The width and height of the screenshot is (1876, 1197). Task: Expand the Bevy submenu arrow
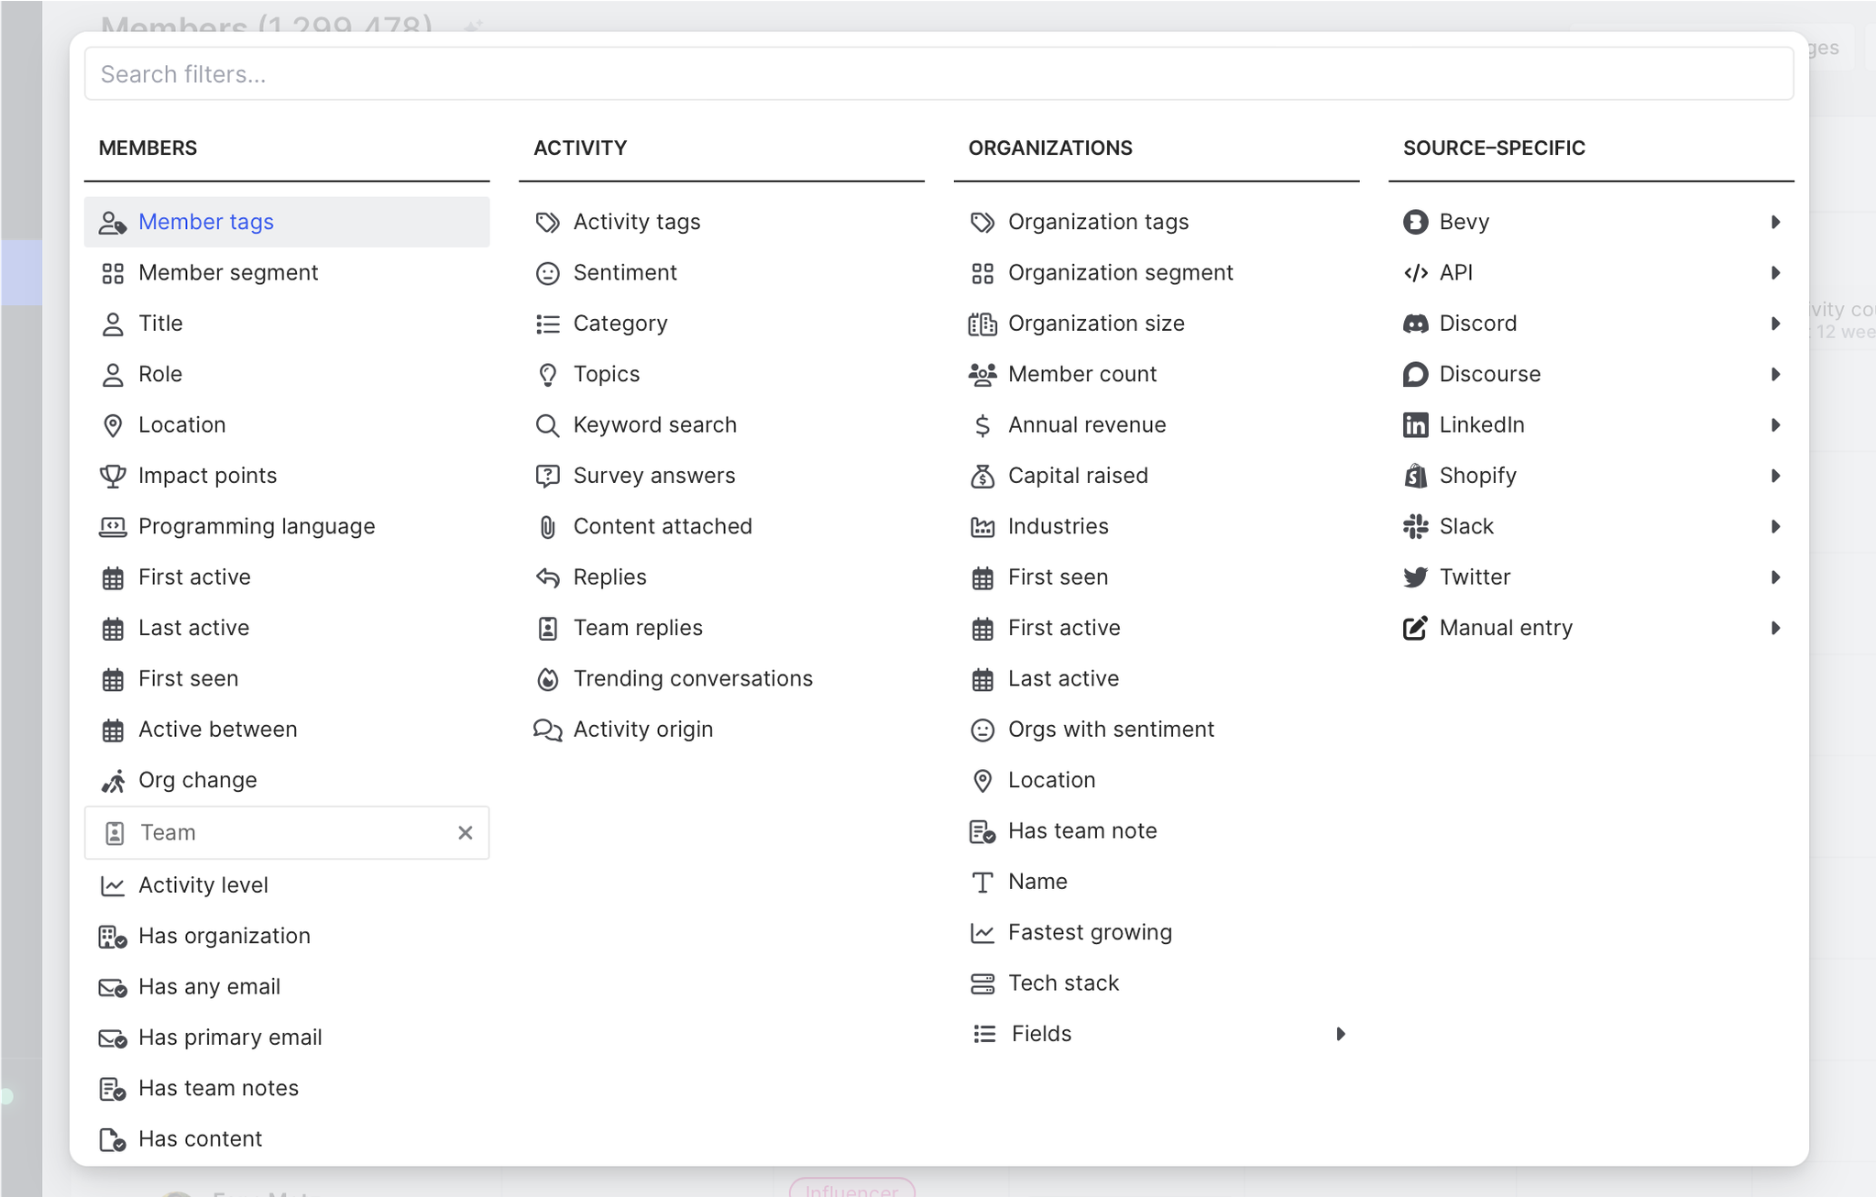1774,222
